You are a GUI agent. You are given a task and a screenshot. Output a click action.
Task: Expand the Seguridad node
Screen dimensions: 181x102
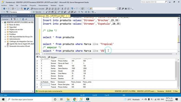click(x=5, y=27)
